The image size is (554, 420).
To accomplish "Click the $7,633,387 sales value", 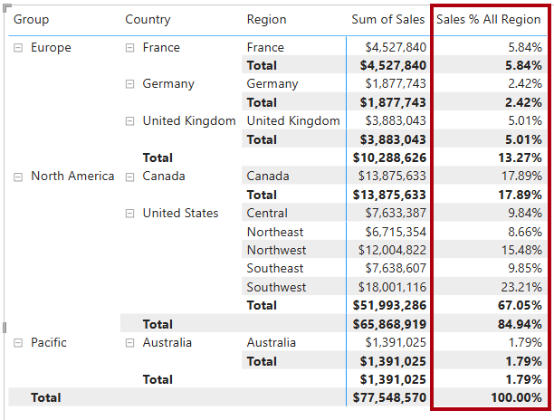I will point(396,213).
